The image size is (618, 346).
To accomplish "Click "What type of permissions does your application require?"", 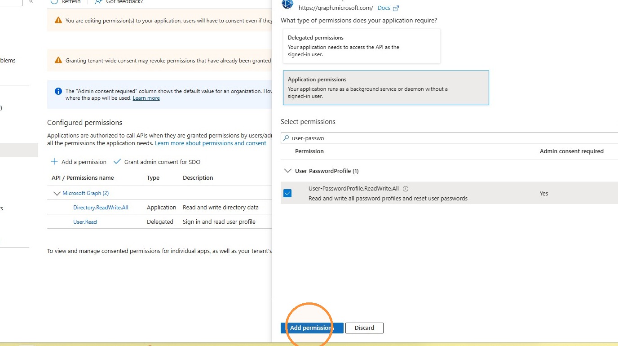I will point(359,21).
